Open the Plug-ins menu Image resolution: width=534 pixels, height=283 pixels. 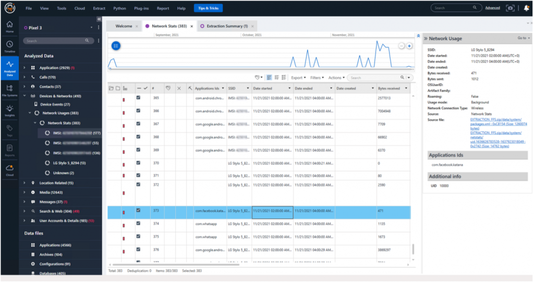click(x=141, y=8)
